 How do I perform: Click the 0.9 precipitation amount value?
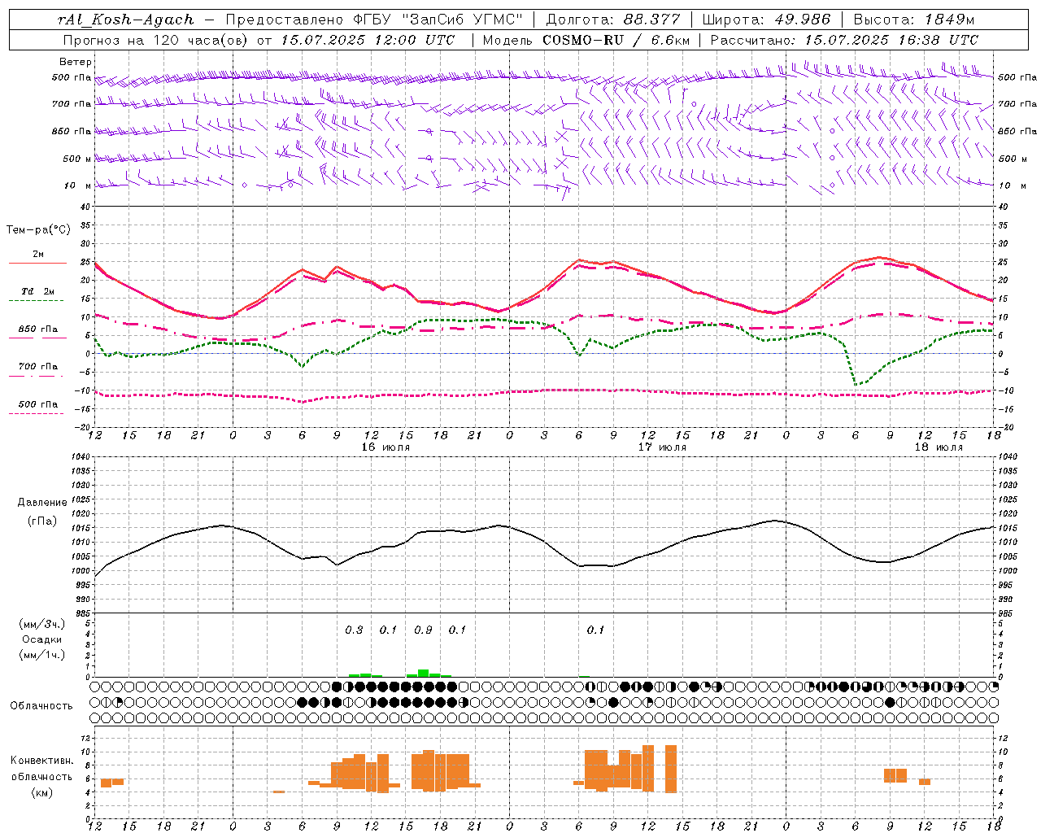423,630
